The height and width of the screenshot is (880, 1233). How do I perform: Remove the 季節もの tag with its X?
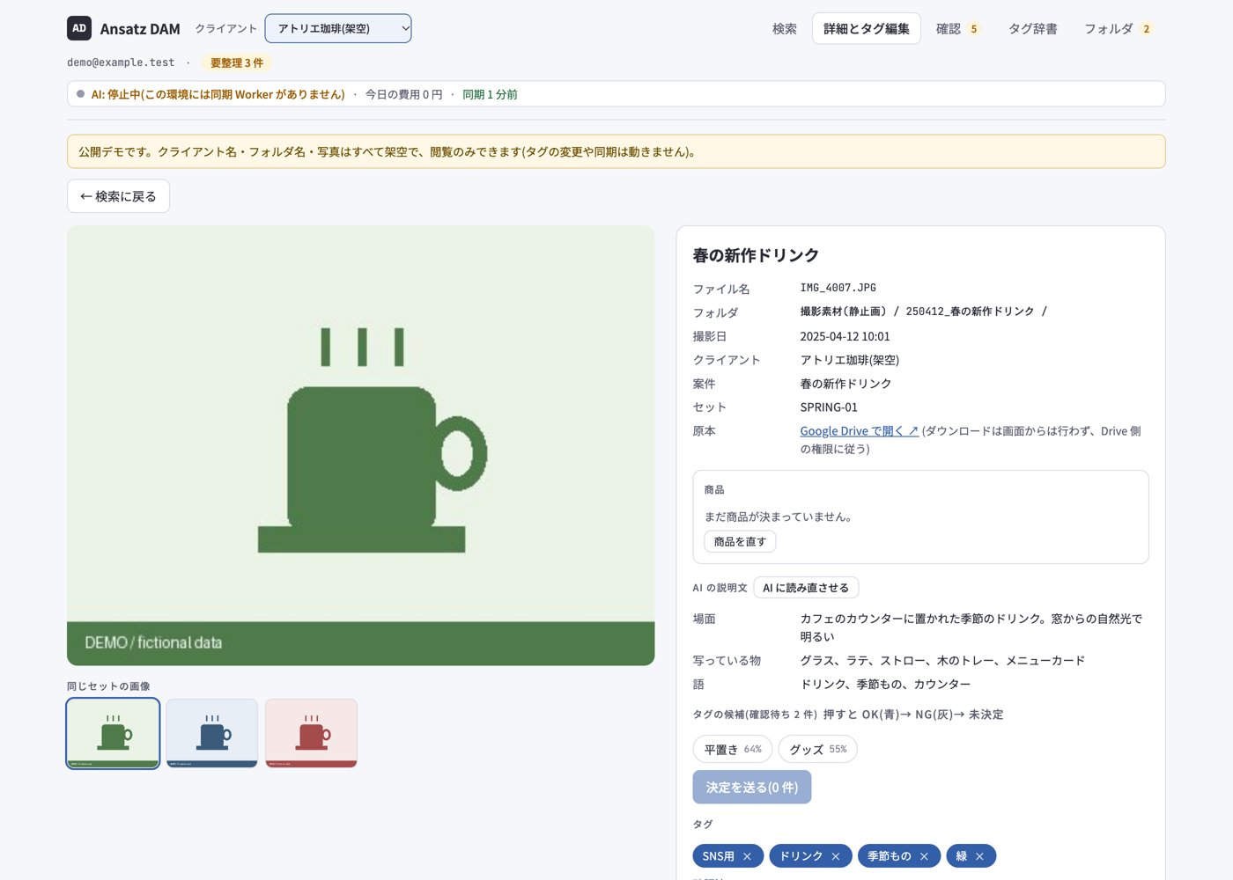(924, 856)
